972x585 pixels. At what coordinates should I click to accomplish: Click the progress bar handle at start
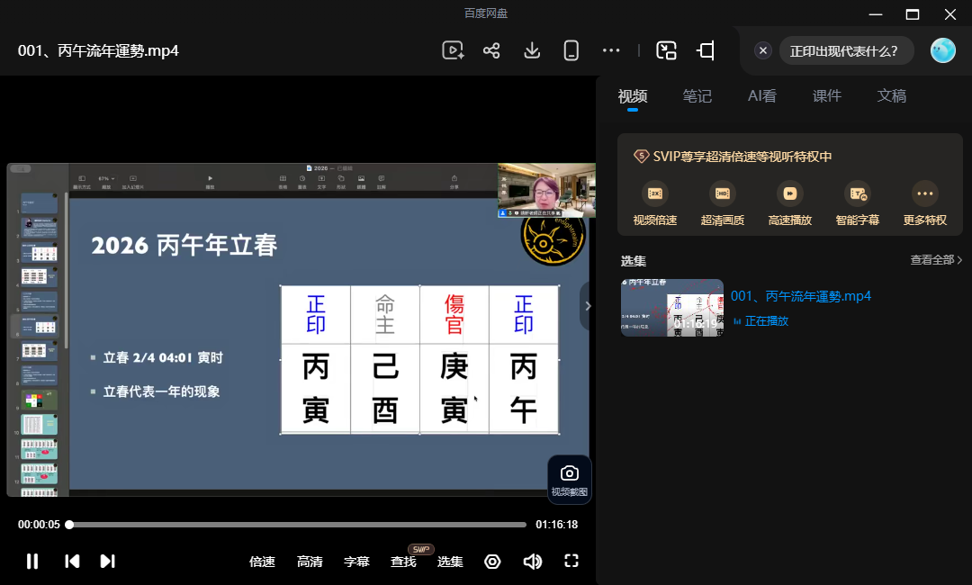[x=69, y=525]
